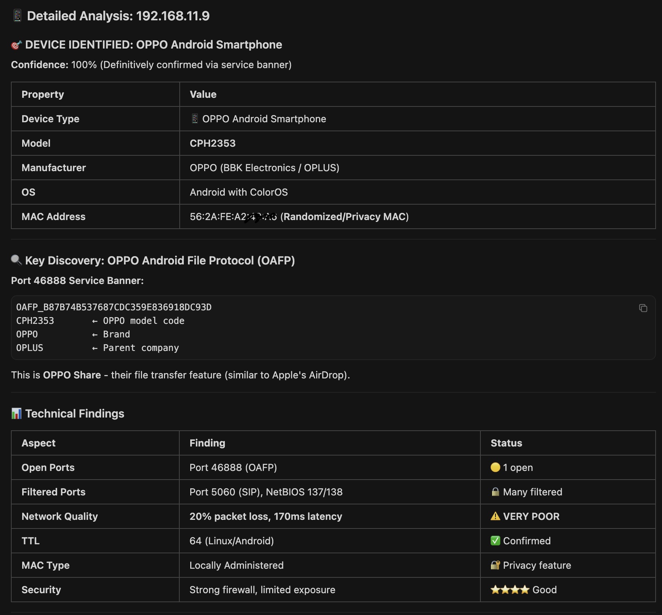Image resolution: width=662 pixels, height=615 pixels.
Task: Click the target emoji before DEVICE IDENTIFIED
Action: click(16, 45)
